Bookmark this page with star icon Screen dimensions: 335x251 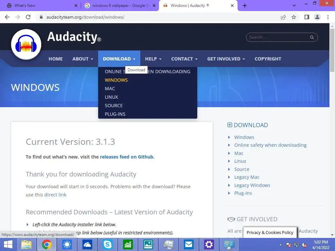[x=294, y=17]
